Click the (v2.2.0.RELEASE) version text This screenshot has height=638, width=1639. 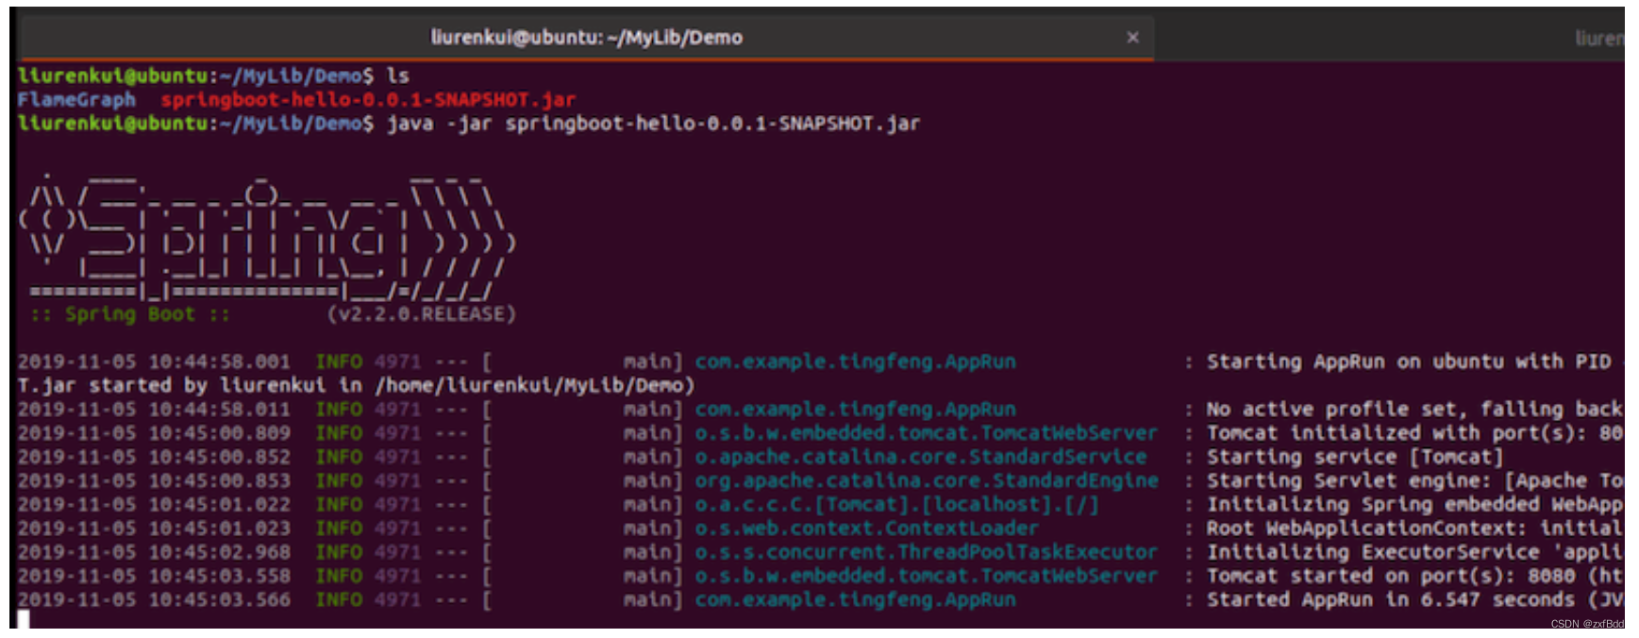[421, 314]
